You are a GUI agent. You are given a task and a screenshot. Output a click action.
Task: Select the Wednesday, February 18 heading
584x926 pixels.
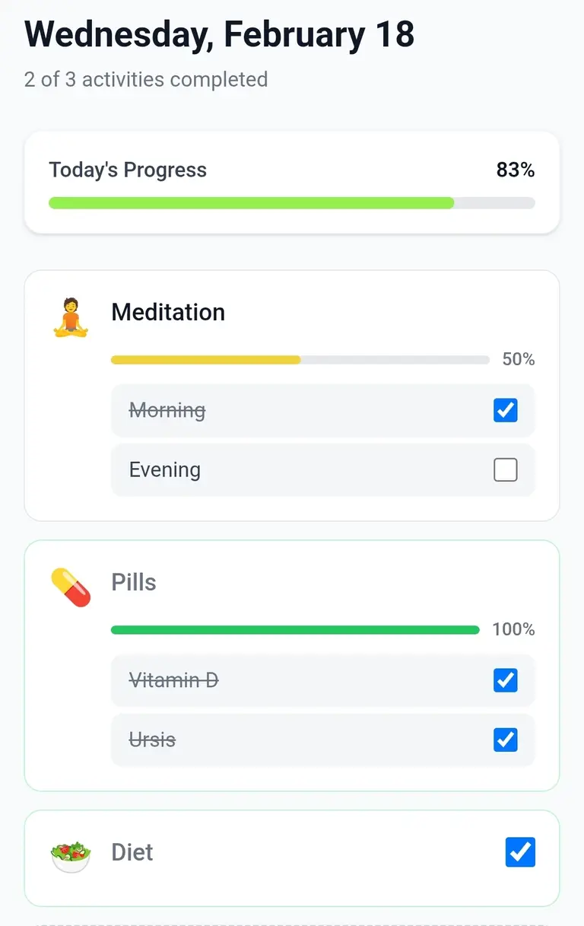click(x=218, y=34)
